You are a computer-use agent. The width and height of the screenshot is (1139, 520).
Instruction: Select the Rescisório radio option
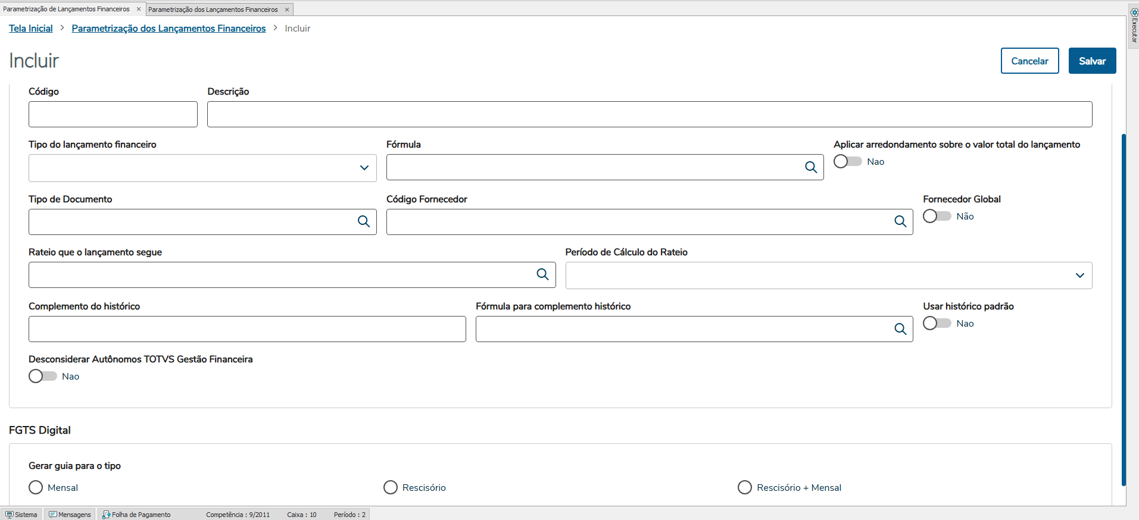391,487
